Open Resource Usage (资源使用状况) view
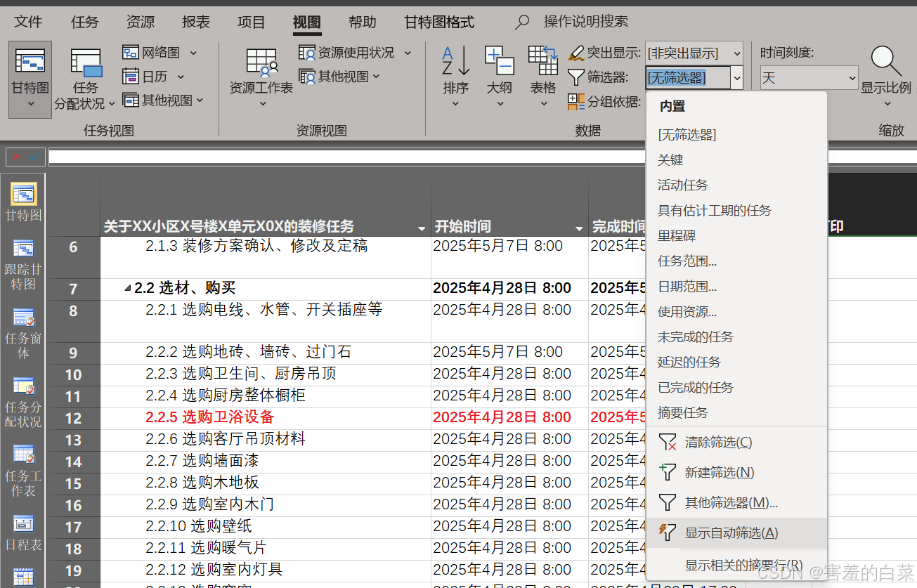This screenshot has width=917, height=588. click(356, 53)
